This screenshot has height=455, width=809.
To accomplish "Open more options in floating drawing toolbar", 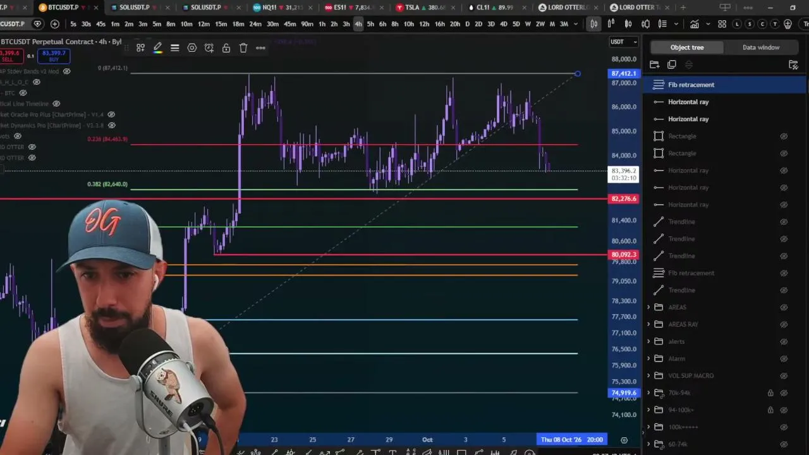I will [260, 48].
